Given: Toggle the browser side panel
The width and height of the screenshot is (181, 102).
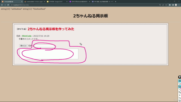Looking at the screenshot, I should pyautogui.click(x=173, y=5).
